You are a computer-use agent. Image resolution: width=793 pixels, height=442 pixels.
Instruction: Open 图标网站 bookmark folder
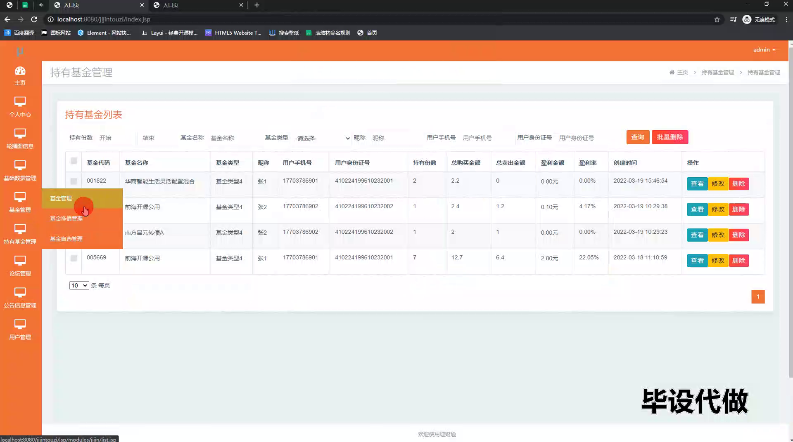(x=56, y=33)
